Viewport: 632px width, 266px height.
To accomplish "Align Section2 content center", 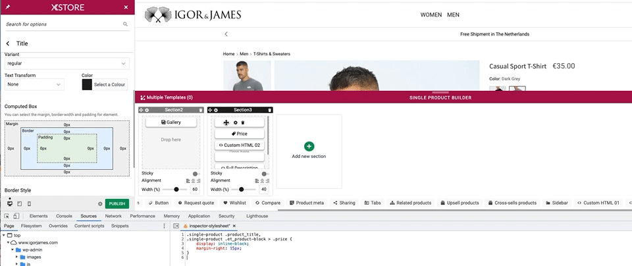I will (x=193, y=181).
